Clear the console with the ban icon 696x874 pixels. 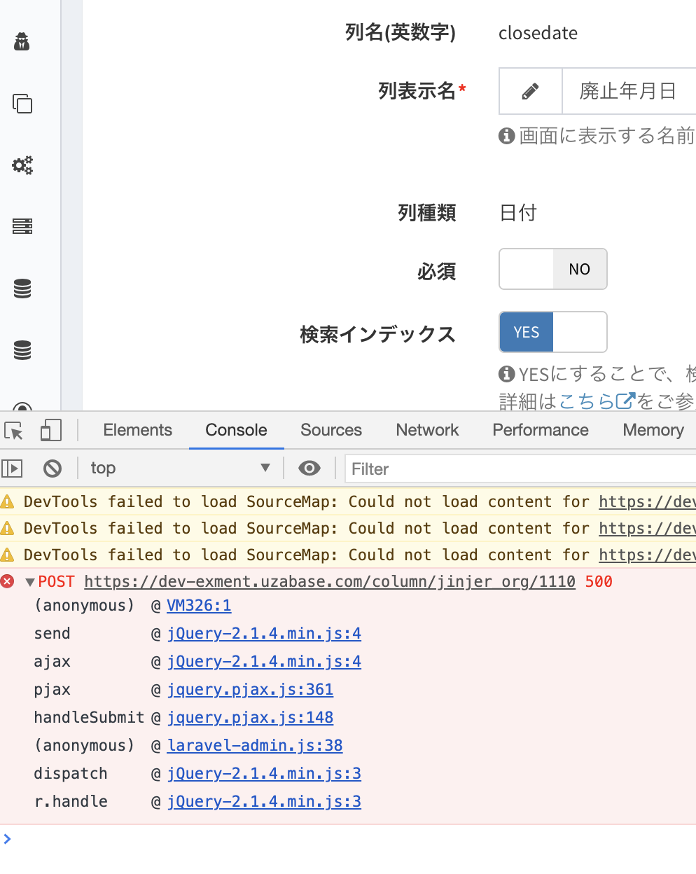tap(53, 468)
